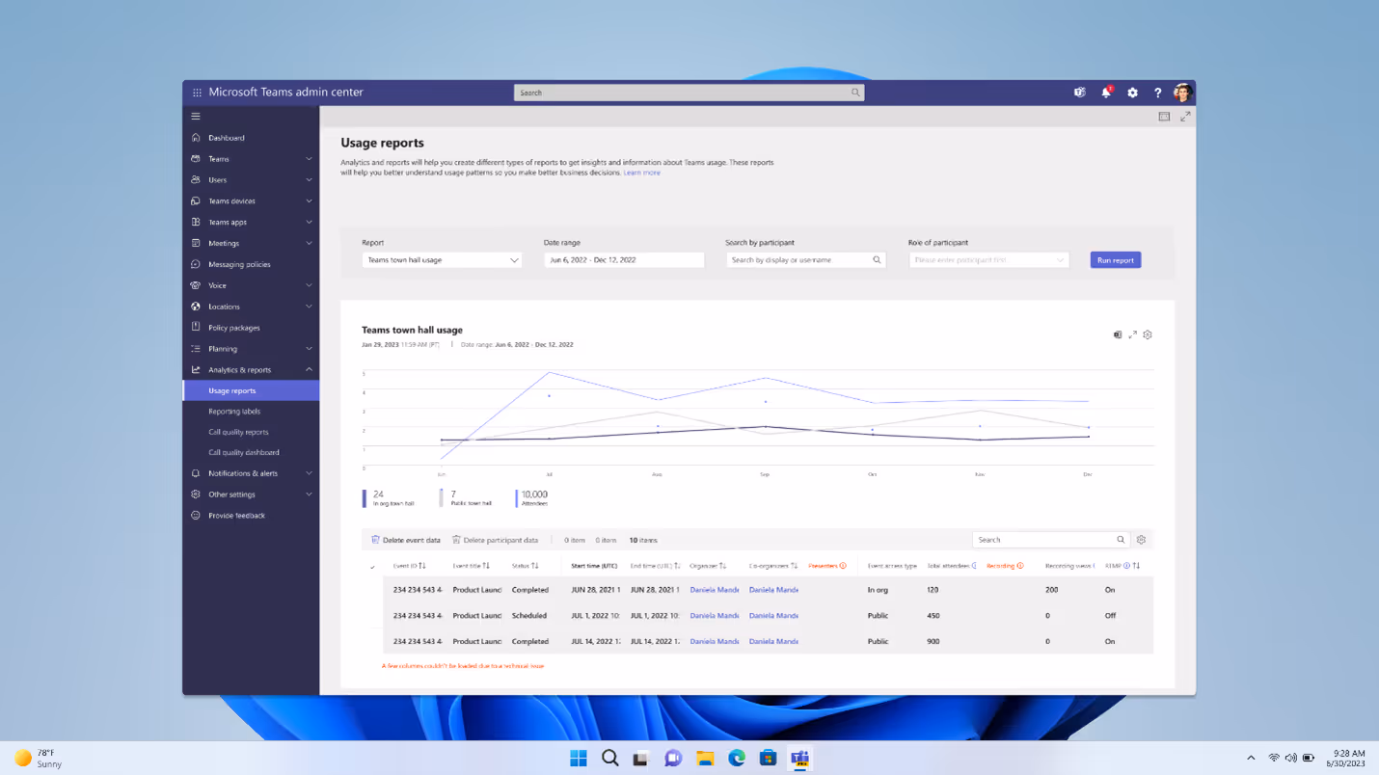The image size is (1379, 775).
Task: Click search magnifier in participant field
Action: coord(877,260)
